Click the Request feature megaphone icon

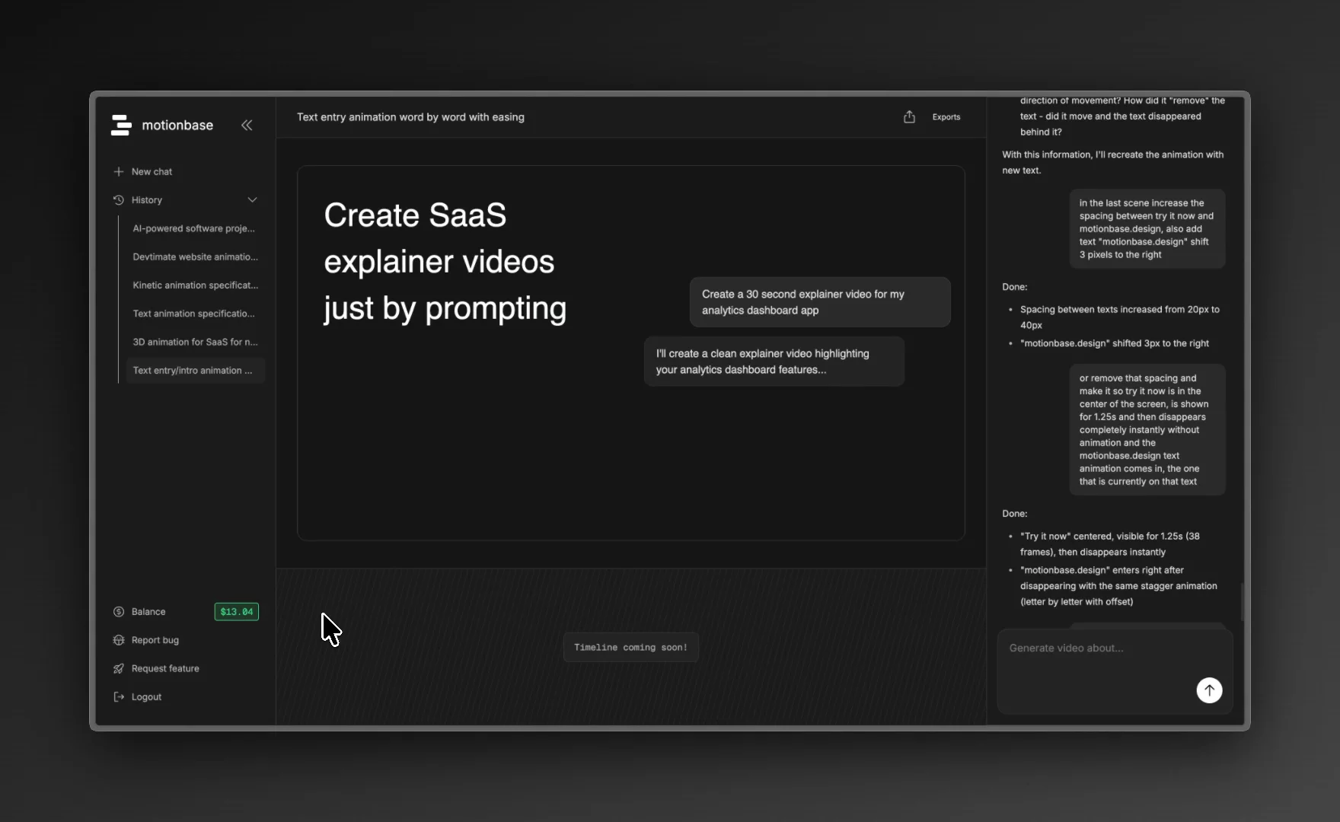pyautogui.click(x=119, y=668)
